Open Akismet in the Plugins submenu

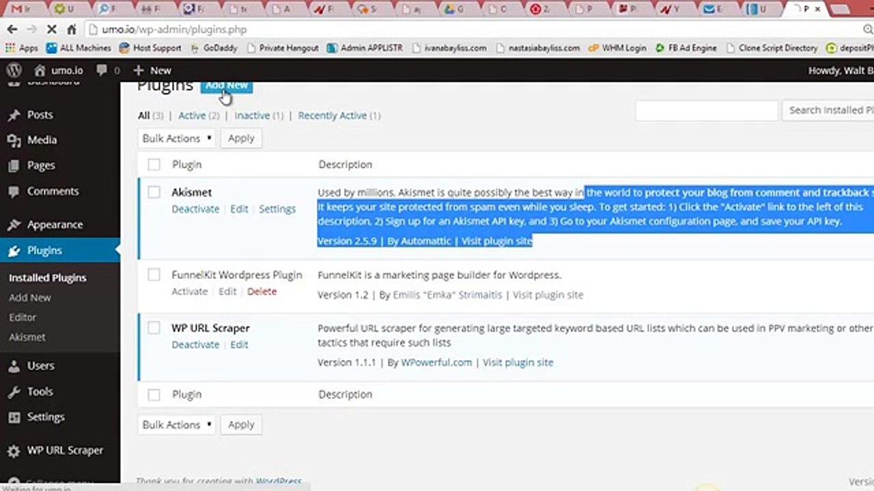27,337
